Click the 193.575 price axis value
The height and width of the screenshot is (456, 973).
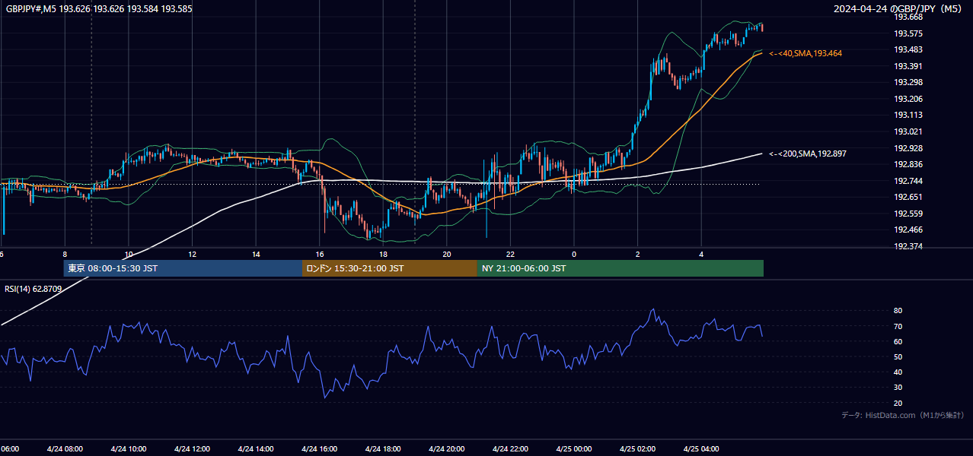[908, 33]
